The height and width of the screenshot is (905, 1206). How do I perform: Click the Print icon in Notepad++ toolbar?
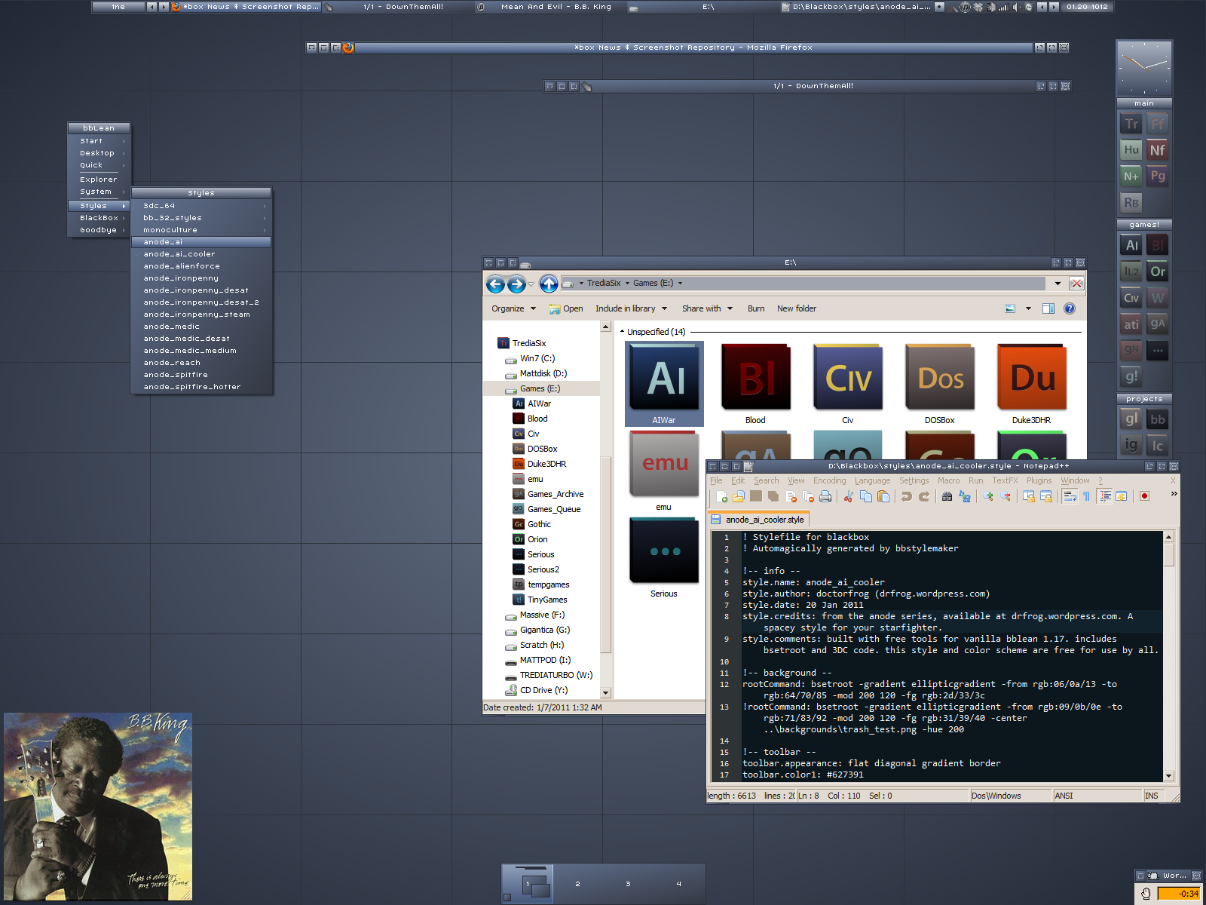[825, 496]
